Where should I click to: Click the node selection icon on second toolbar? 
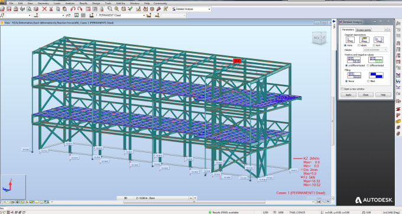(2, 15)
